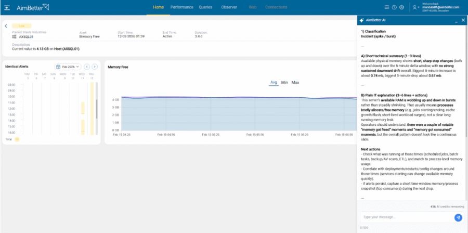This screenshot has width=468, height=233.
Task: Switch the chart to Min values
Action: pyautogui.click(x=284, y=83)
